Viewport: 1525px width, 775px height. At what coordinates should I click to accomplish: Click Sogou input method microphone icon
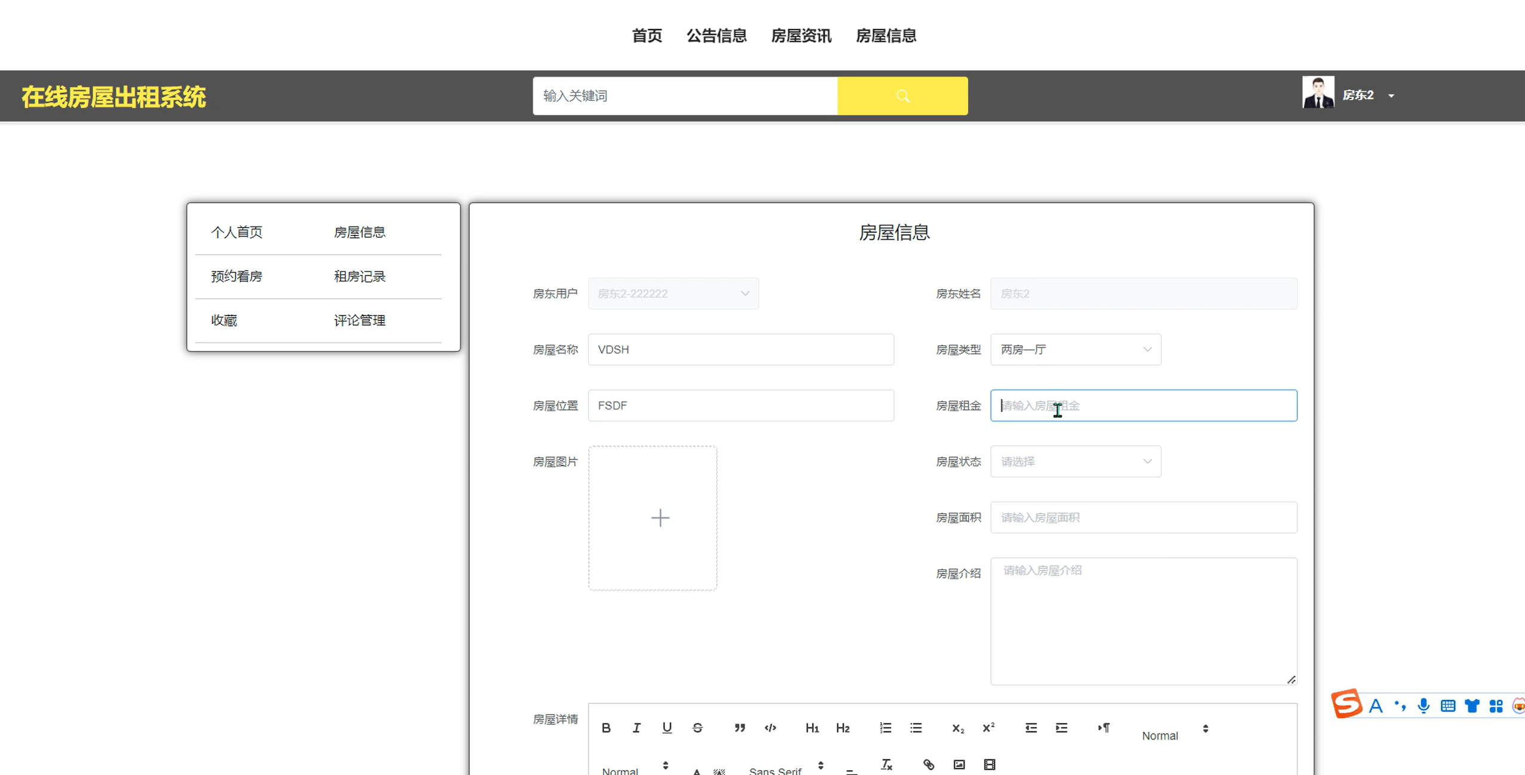tap(1423, 706)
